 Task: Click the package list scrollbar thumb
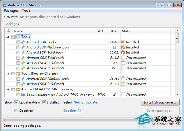177,38
